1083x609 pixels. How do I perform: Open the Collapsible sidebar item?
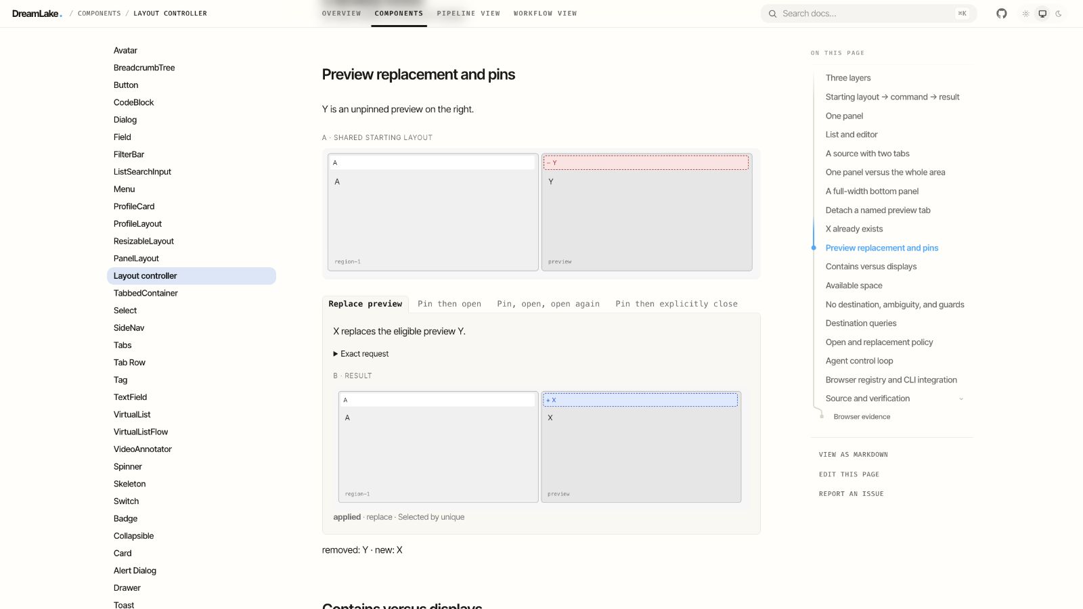click(133, 536)
